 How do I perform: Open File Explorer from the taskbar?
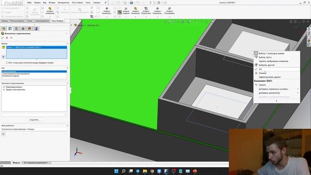(145, 171)
